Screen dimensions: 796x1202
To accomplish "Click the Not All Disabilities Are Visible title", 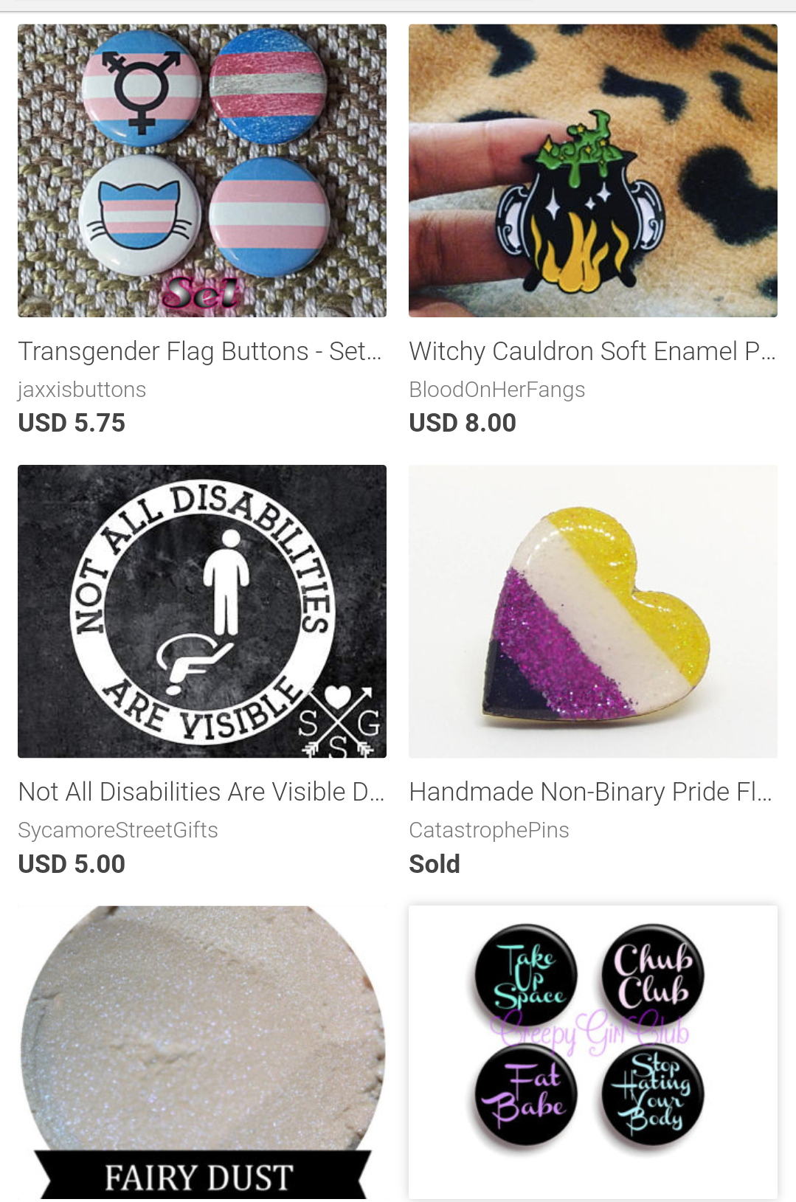I will [201, 792].
